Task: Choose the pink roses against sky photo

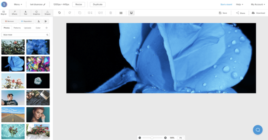Action: click(x=13, y=81)
